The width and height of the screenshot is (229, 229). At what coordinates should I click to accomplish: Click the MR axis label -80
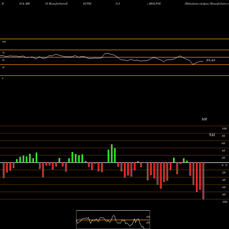coord(224,195)
